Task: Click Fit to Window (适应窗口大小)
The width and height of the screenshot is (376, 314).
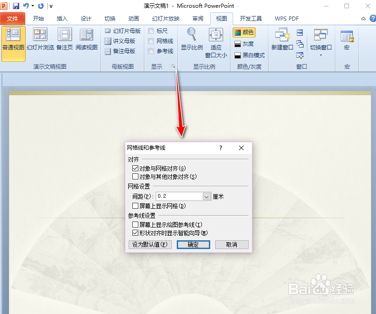Action: coord(216,43)
